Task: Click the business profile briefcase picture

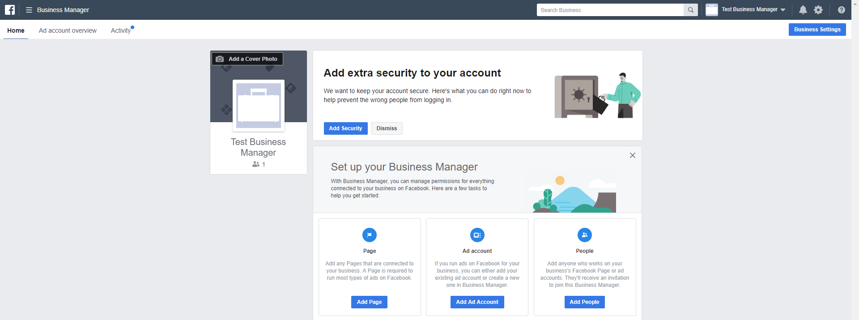Action: [x=259, y=106]
